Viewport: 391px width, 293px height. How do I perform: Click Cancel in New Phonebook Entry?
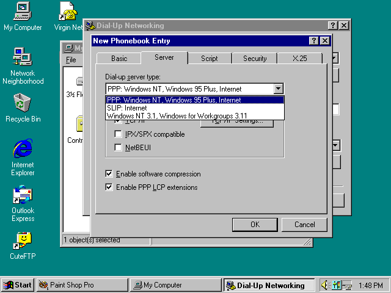(304, 225)
